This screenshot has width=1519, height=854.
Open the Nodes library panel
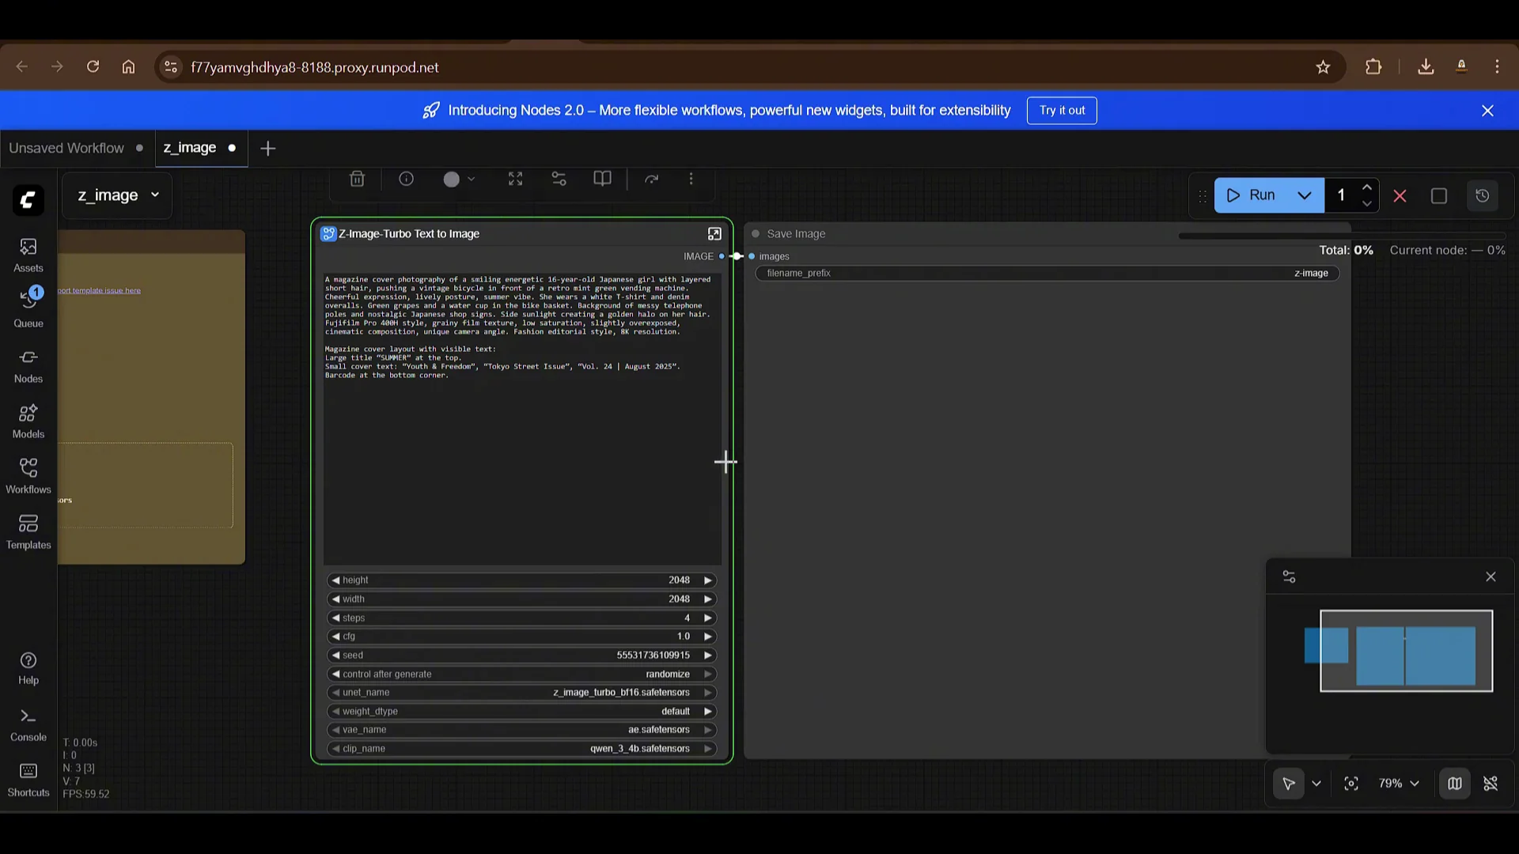(28, 365)
